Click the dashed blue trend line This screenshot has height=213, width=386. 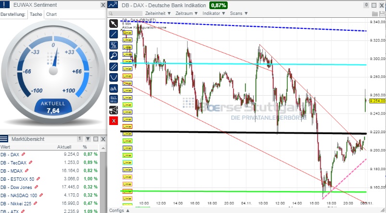tap(244, 26)
